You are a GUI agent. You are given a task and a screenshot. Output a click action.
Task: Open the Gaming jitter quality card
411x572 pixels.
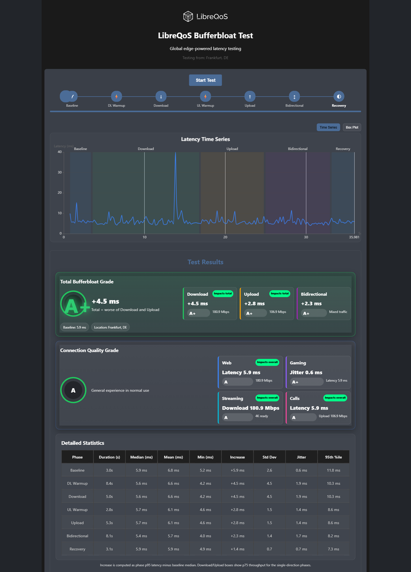click(x=318, y=372)
